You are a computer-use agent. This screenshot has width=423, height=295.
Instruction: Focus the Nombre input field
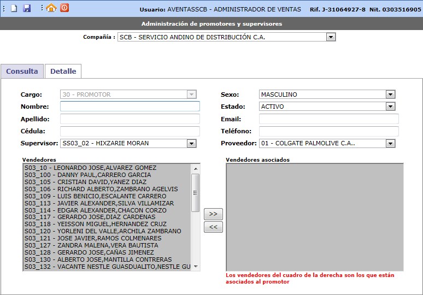[x=130, y=106]
